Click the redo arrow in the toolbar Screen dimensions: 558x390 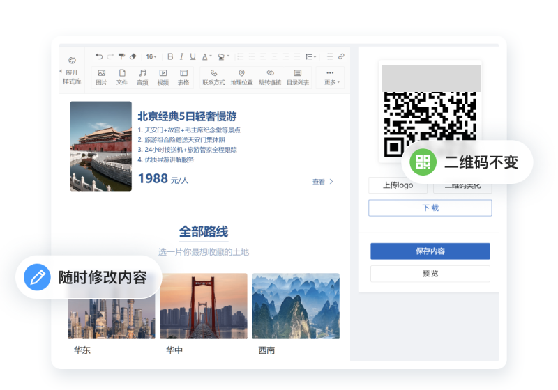pyautogui.click(x=110, y=56)
